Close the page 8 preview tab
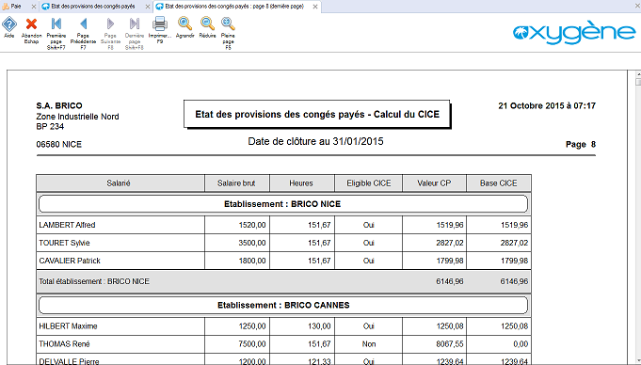Screen dimensions: 641x365 [315, 7]
